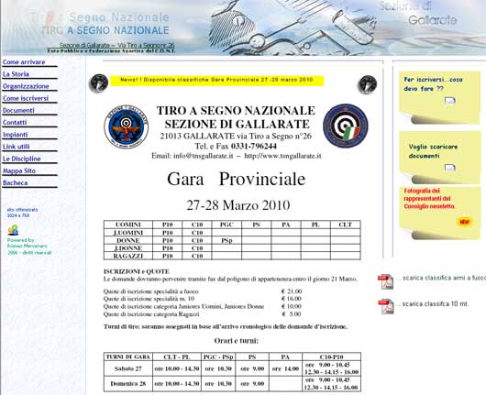
Task: Click envelope icon on 'Voglio scaricare documenti' note
Action: [449, 168]
